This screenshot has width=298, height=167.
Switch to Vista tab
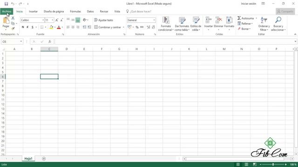[117, 11]
